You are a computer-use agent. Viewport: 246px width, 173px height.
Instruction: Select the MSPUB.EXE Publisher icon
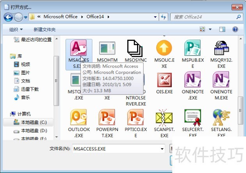pyautogui.click(x=193, y=48)
